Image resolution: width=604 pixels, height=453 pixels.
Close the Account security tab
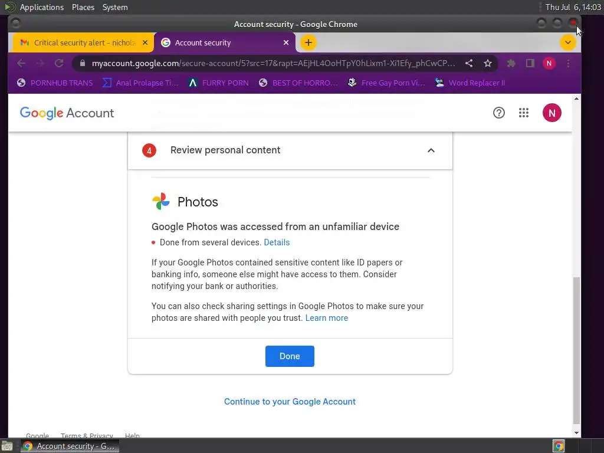tap(286, 42)
